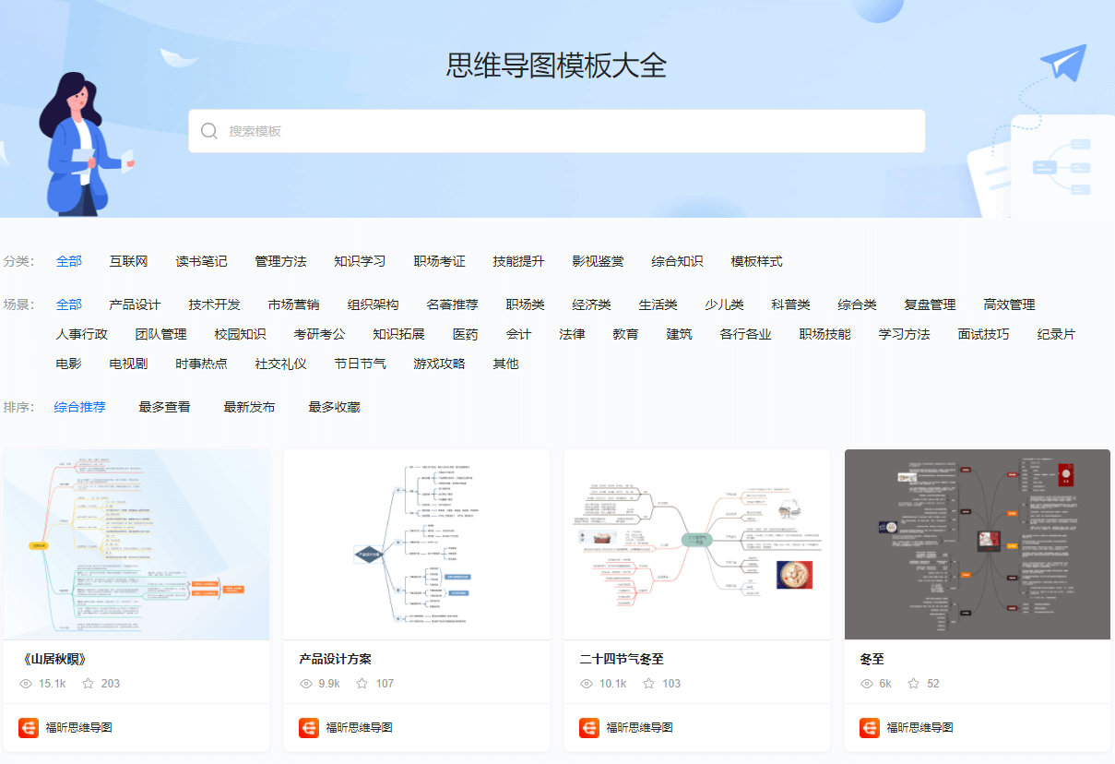Click 福昕思维导图 logo under 《山居秋暝》
The image size is (1115, 764).
tap(29, 728)
